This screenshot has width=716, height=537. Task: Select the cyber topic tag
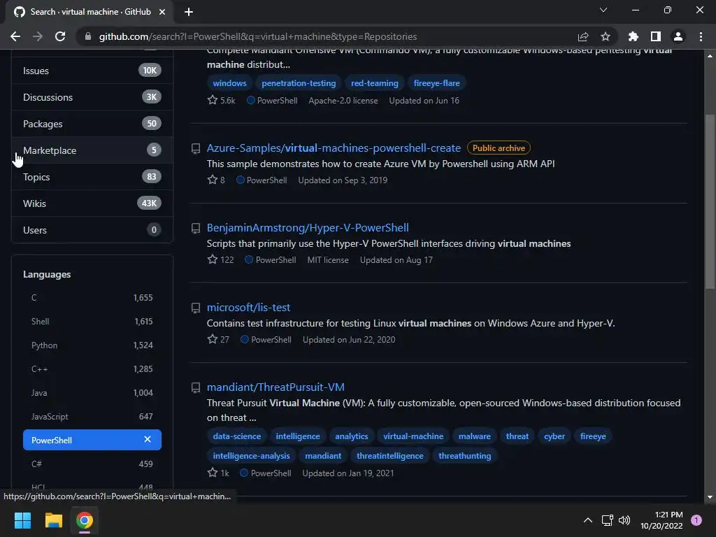[554, 436]
